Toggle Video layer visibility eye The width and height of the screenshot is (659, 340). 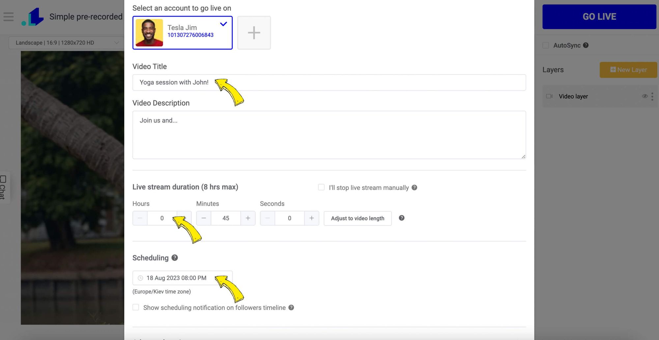pyautogui.click(x=645, y=96)
